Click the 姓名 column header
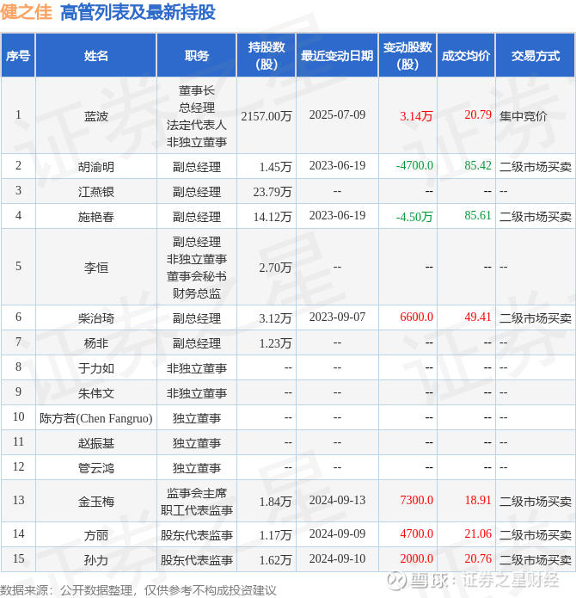The width and height of the screenshot is (576, 598). pyautogui.click(x=96, y=56)
